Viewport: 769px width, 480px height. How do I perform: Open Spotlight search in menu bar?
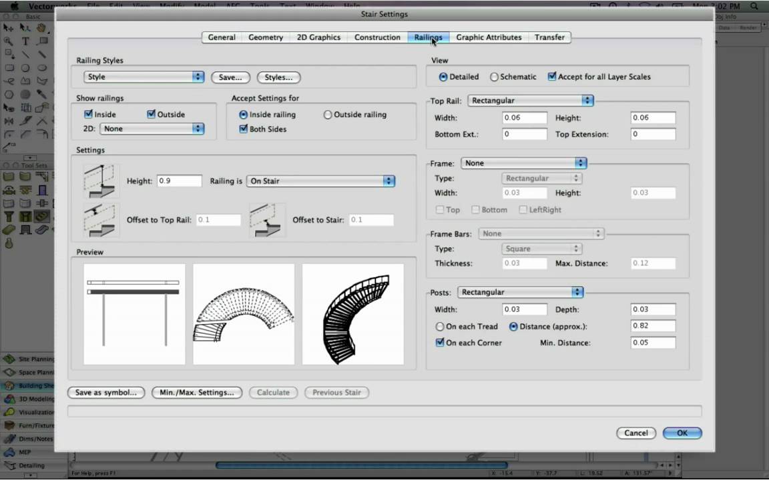pos(754,6)
